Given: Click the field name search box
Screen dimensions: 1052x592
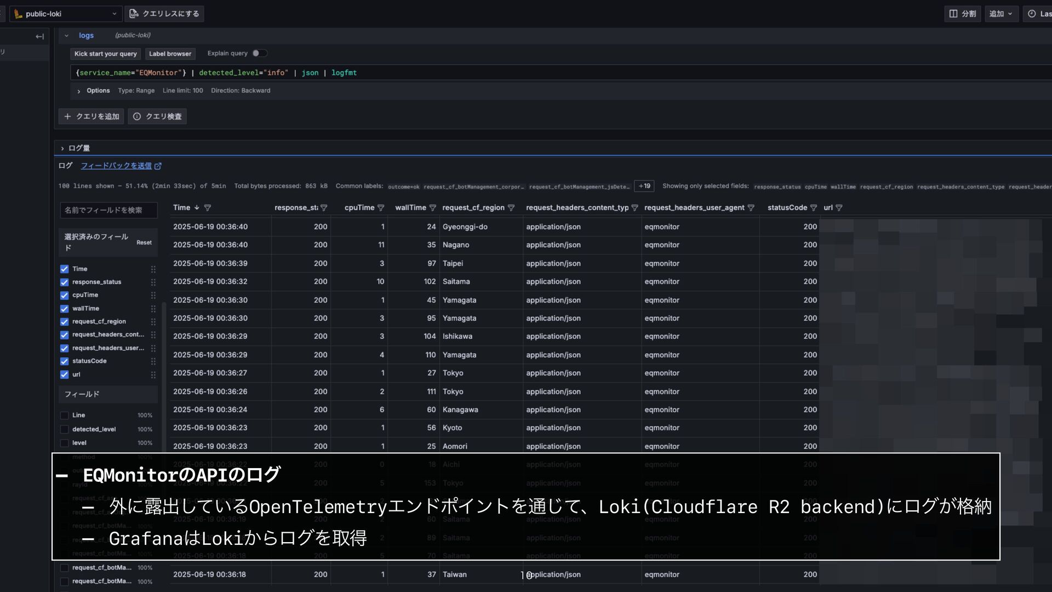Looking at the screenshot, I should pos(108,210).
